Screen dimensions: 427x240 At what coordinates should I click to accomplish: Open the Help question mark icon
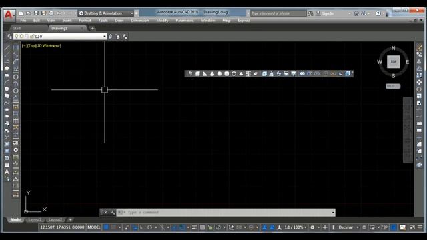point(378,13)
